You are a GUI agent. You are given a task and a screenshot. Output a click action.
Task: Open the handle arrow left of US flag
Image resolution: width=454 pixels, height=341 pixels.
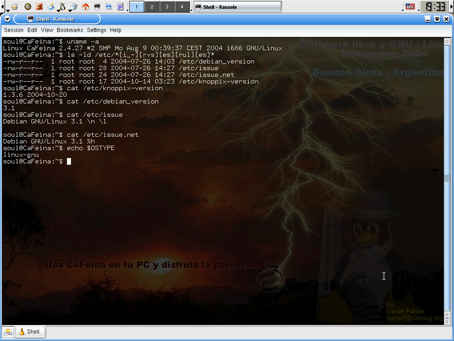click(x=403, y=10)
